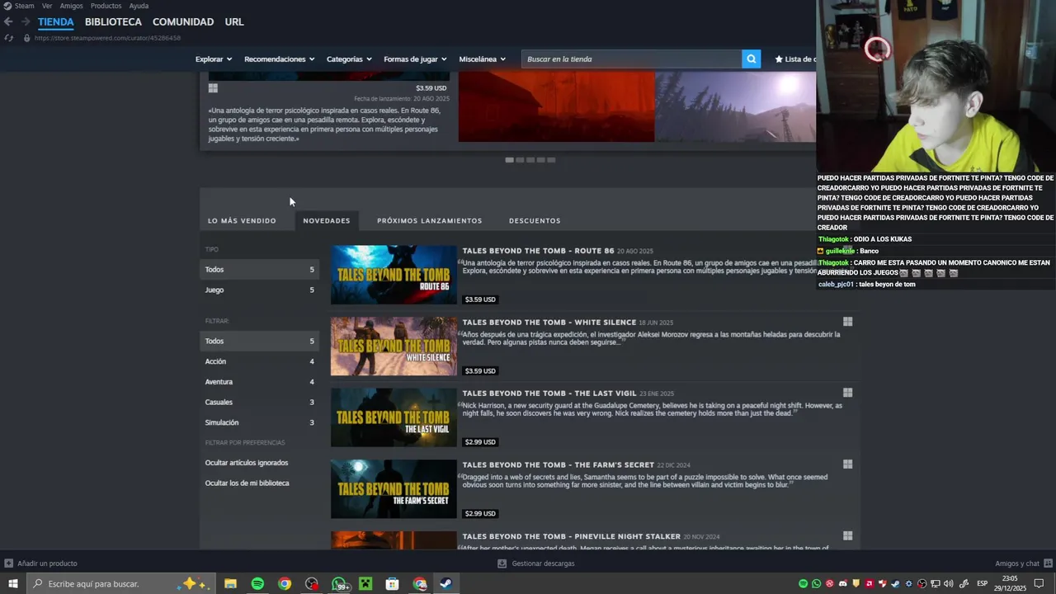The height and width of the screenshot is (594, 1056).
Task: Filter by Simulación genre
Action: point(259,422)
